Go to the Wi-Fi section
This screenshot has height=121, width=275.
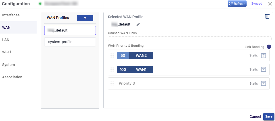coord(7,52)
